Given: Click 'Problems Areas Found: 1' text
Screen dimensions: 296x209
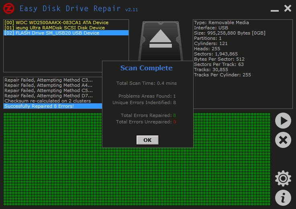Looking at the screenshot, I should click(x=147, y=96).
